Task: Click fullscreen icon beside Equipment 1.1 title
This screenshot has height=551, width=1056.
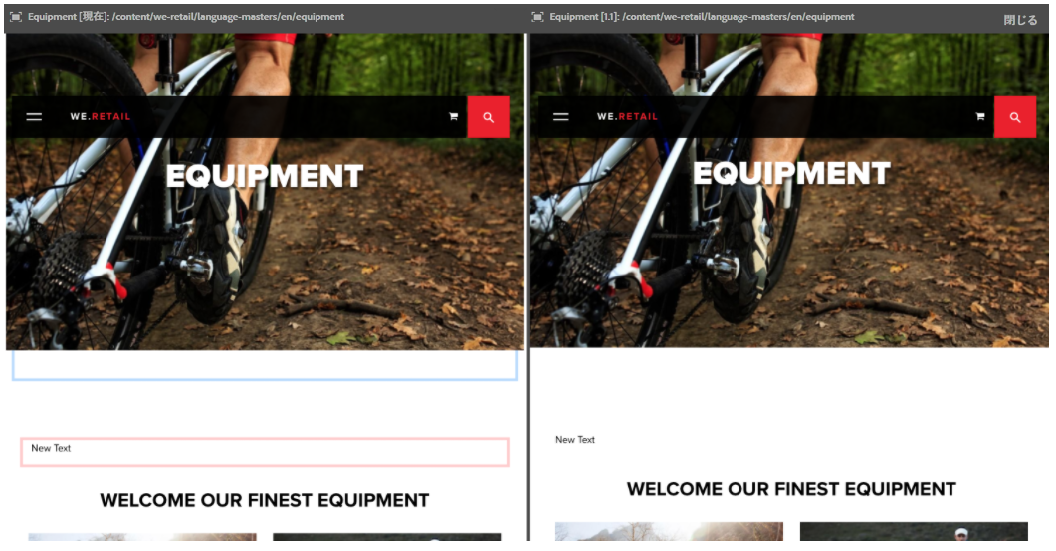Action: point(537,17)
